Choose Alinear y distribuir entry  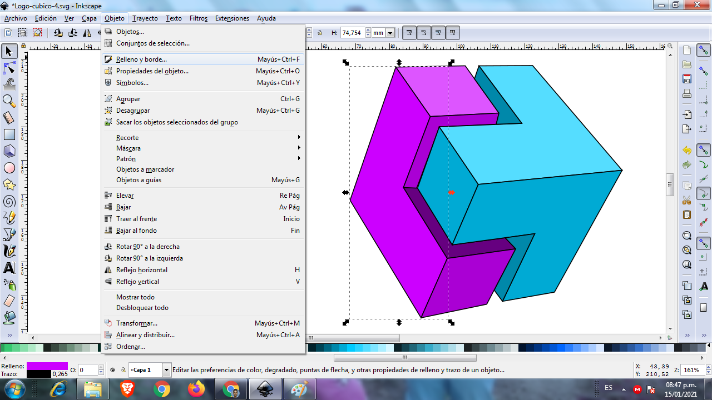[203, 335]
